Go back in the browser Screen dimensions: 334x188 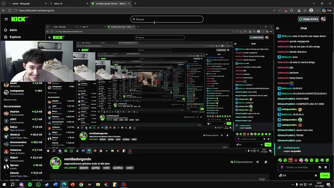(3, 10)
